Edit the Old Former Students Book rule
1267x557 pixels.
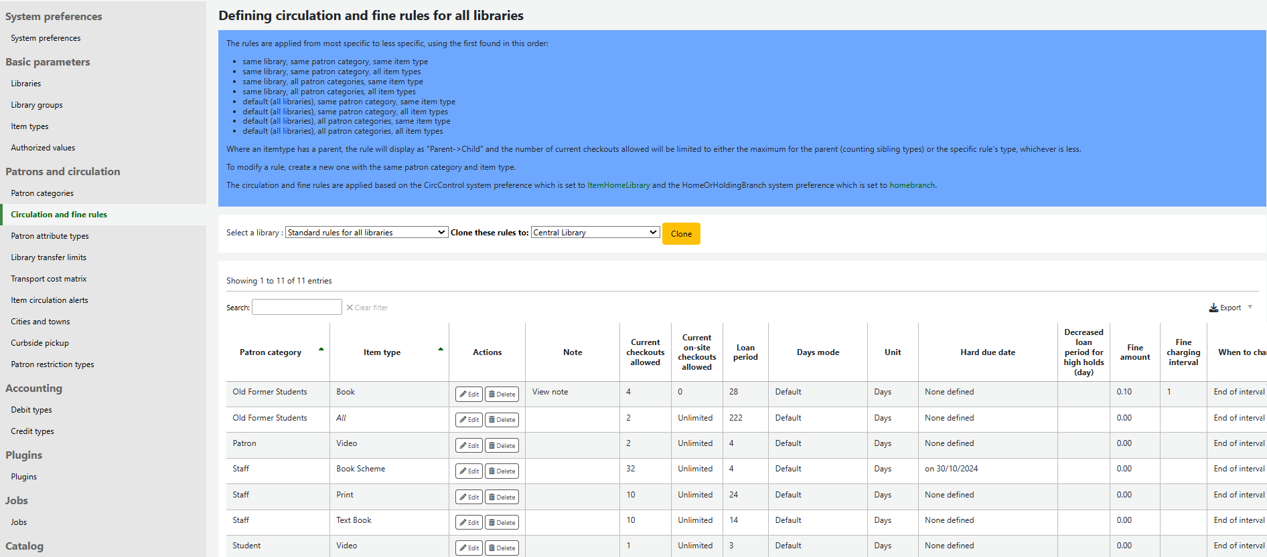click(x=469, y=395)
